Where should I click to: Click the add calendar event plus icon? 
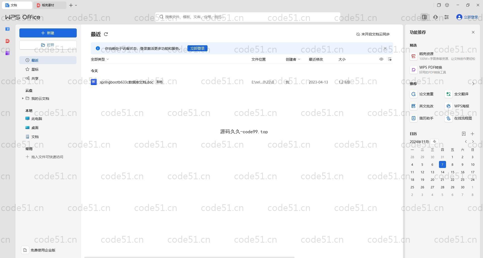pos(472,134)
